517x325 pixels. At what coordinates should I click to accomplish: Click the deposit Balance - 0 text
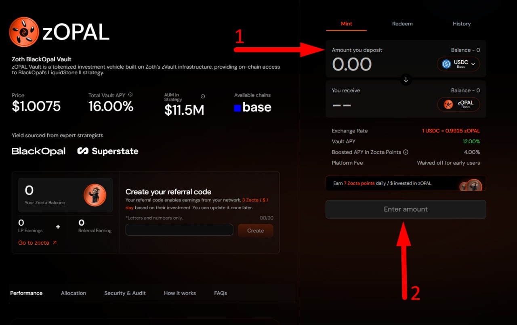465,50
